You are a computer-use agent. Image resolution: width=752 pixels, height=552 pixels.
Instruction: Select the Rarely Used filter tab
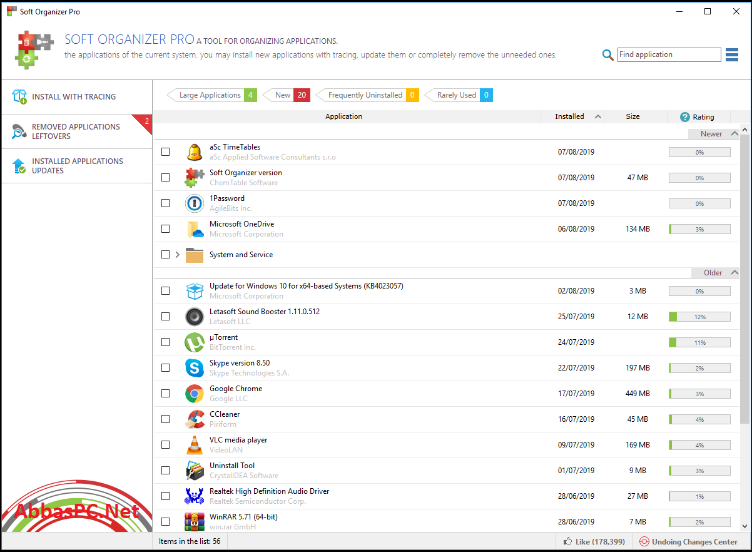(459, 95)
